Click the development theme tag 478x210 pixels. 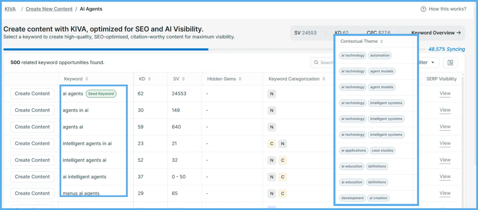point(352,198)
